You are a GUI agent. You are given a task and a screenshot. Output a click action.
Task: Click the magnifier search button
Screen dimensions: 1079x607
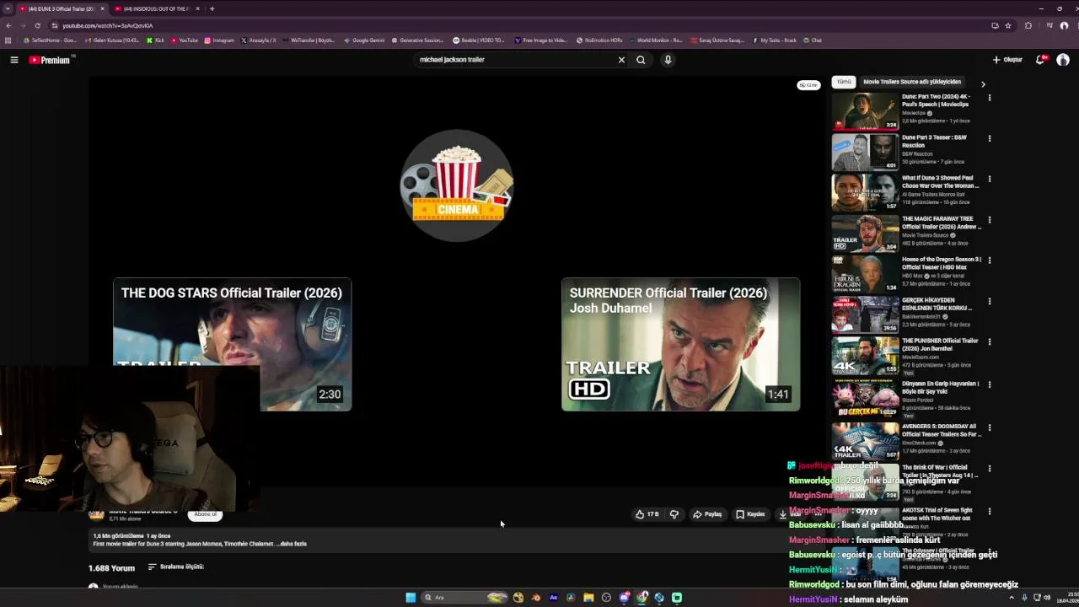pyautogui.click(x=641, y=60)
